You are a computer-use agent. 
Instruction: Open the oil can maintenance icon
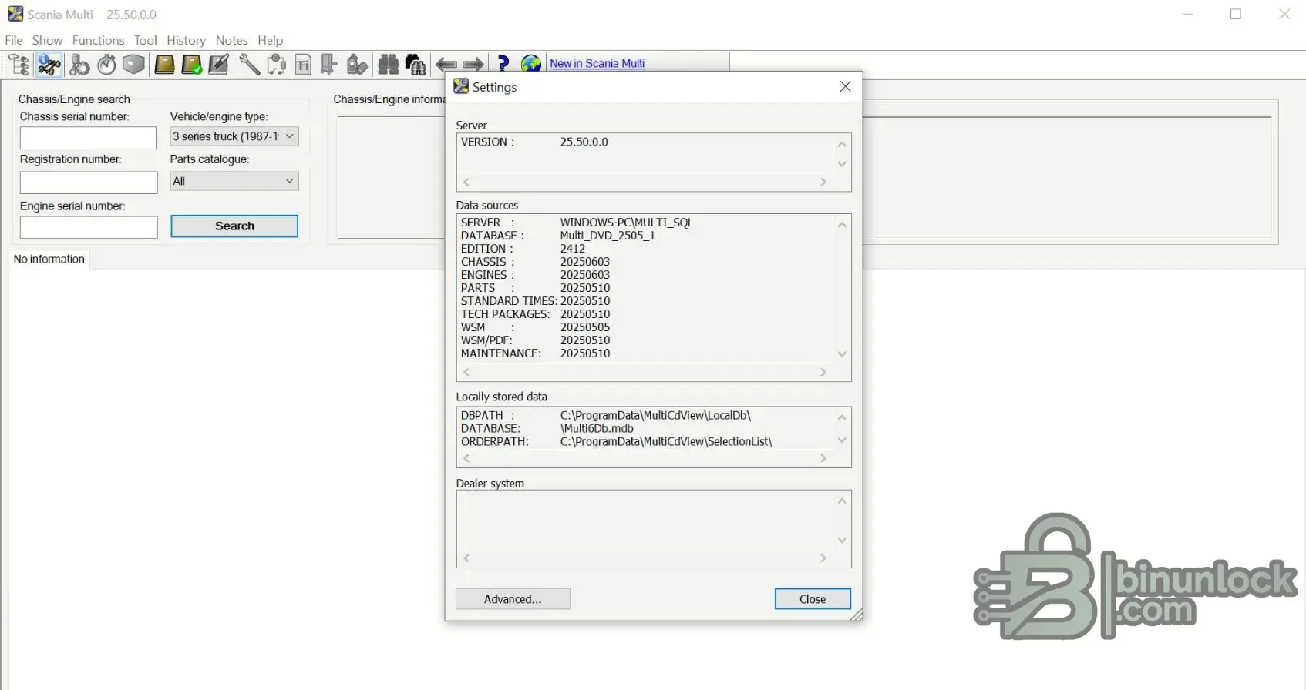(x=357, y=65)
